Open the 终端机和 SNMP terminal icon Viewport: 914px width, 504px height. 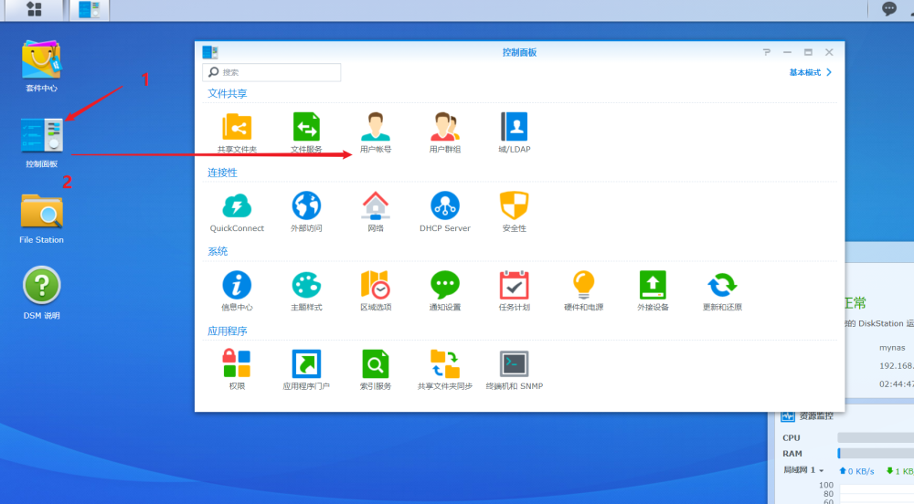tap(514, 363)
